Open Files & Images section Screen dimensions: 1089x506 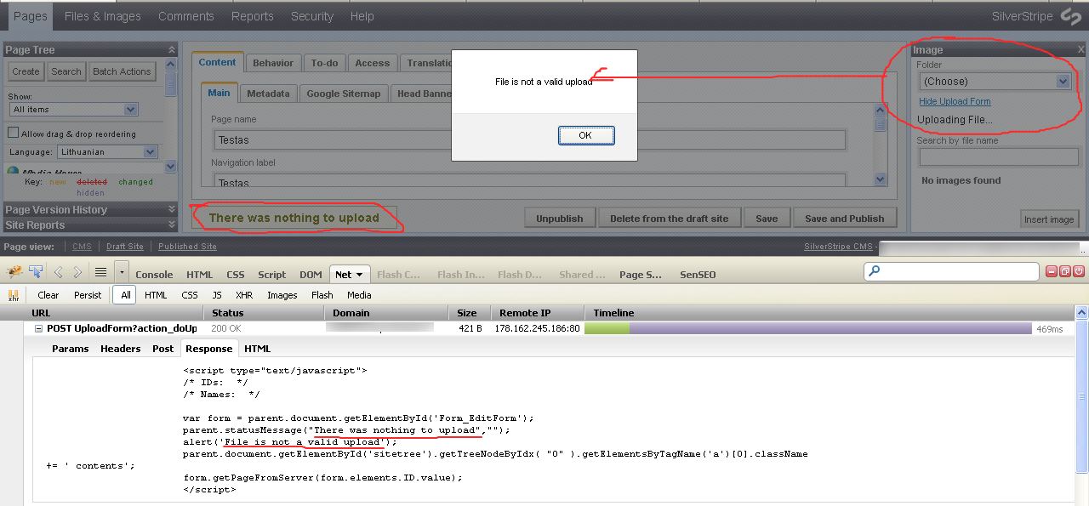[102, 16]
